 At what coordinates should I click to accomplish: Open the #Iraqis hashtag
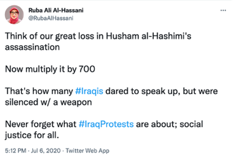(x=90, y=92)
